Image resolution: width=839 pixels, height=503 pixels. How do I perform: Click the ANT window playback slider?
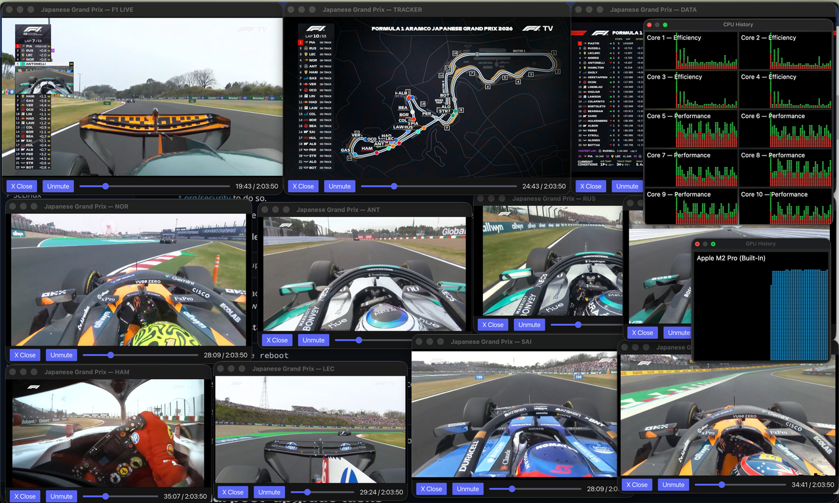coord(372,340)
